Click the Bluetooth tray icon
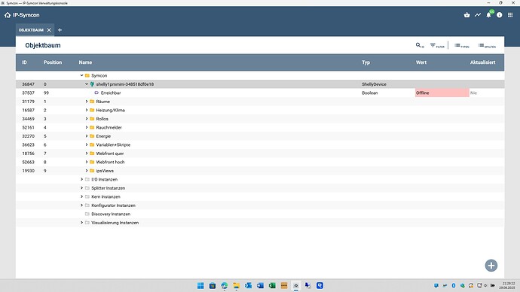 [454, 285]
